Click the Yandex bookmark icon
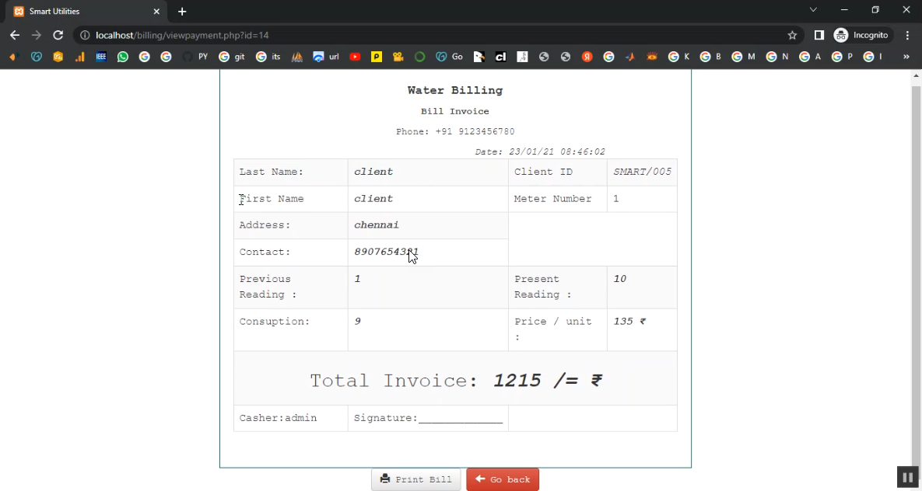This screenshot has width=922, height=491. coord(587,57)
